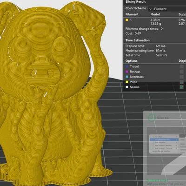Select the '51m1s' model printing time value
This screenshot has width=186, height=186.
click(160, 51)
